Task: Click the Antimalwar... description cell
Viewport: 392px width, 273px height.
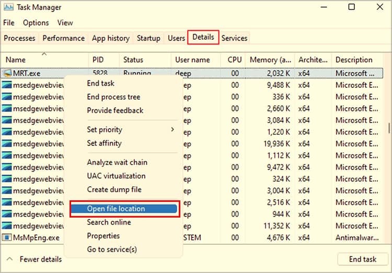Action: [357, 237]
